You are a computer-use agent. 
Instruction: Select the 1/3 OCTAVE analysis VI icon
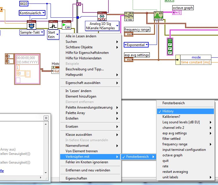(x=158, y=16)
